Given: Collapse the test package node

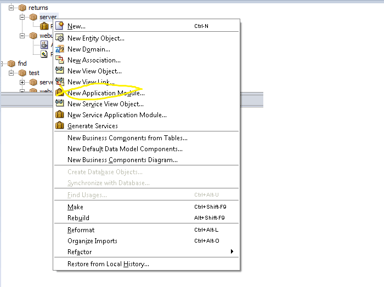Looking at the screenshot, I should tap(12, 73).
